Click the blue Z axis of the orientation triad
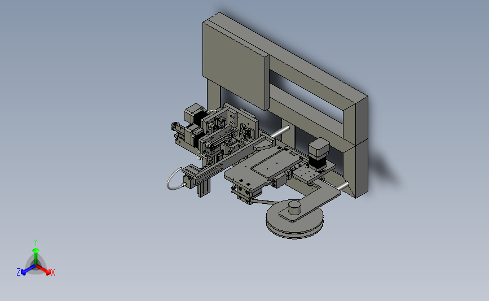 (x=25, y=271)
